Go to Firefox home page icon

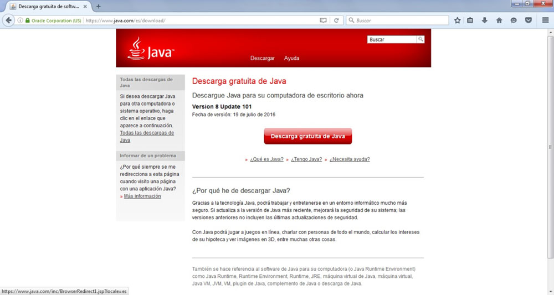coord(499,20)
